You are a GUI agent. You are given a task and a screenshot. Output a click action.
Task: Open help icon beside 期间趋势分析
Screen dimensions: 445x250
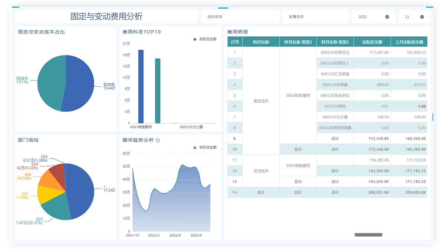pos(158,140)
